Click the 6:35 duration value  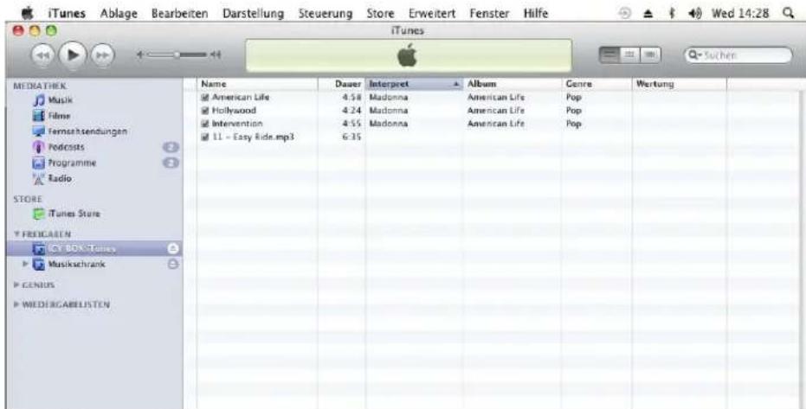pyautogui.click(x=351, y=137)
